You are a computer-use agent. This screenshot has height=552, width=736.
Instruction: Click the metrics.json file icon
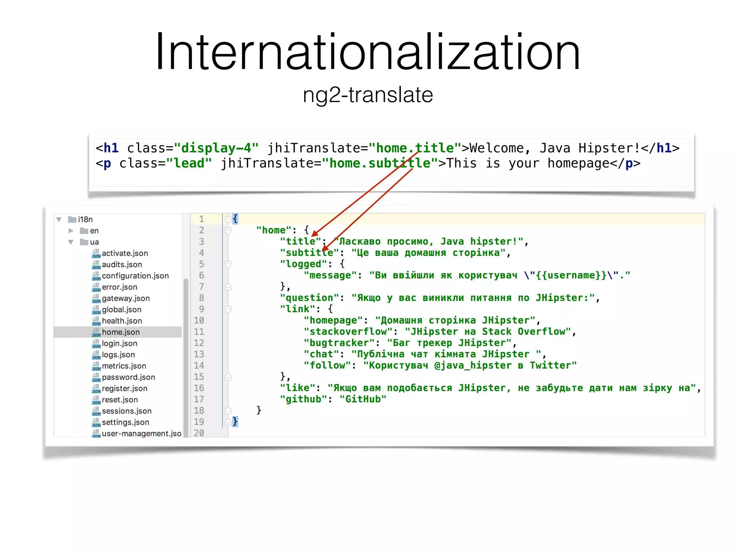96,366
